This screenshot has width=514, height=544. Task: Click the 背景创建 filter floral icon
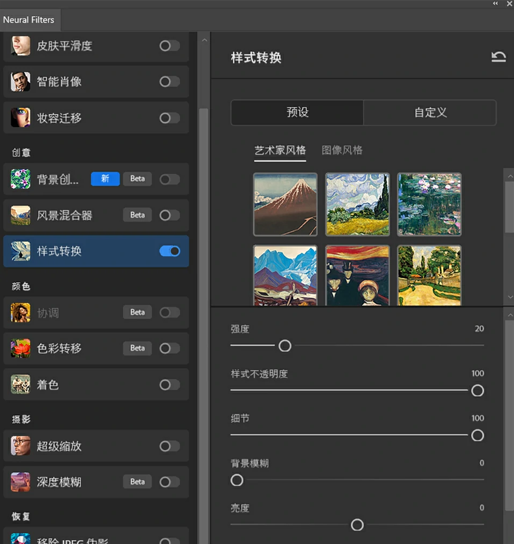pos(20,179)
